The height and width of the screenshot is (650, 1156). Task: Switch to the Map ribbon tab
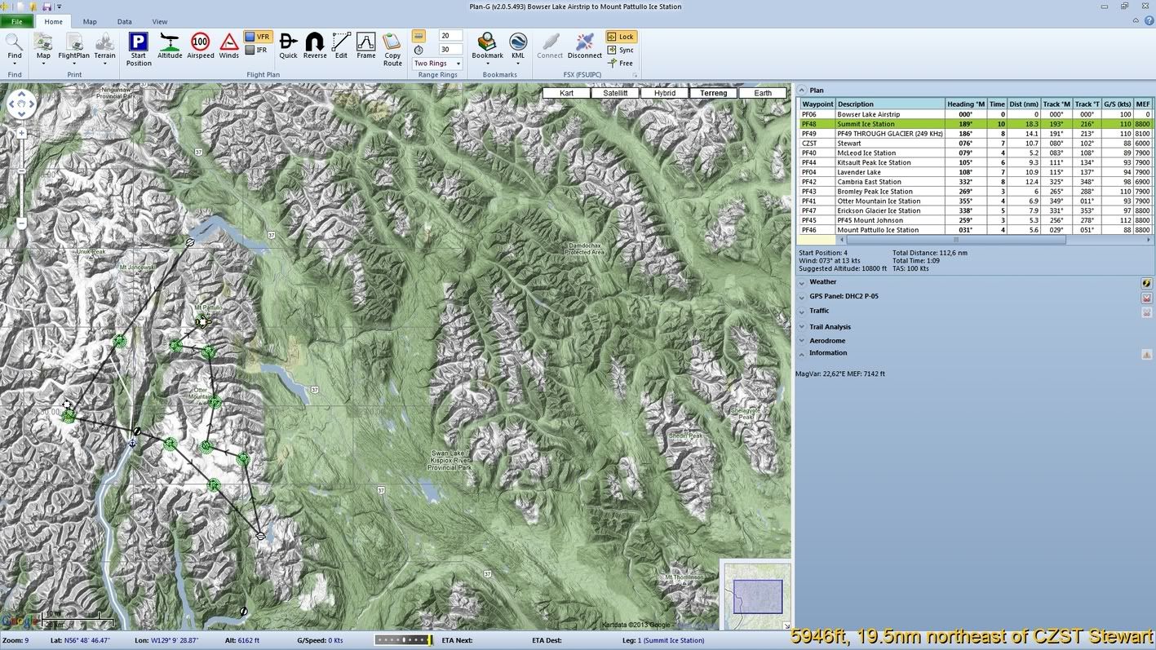point(90,22)
